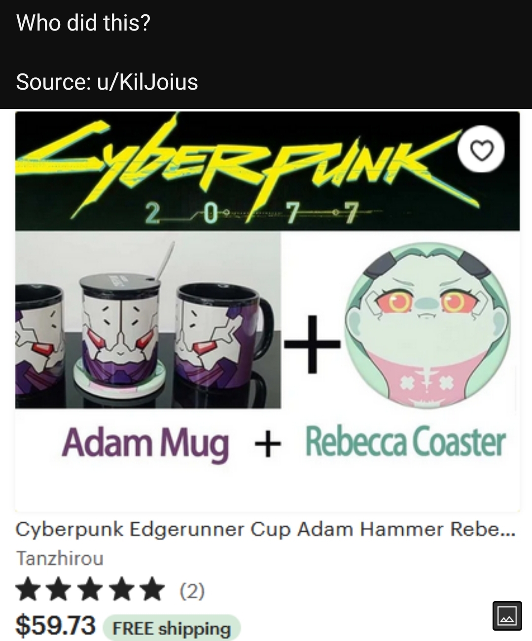Image resolution: width=532 pixels, height=641 pixels.
Task: Open the Cyberpunk Edgerunner Cup listing title
Action: (x=265, y=529)
